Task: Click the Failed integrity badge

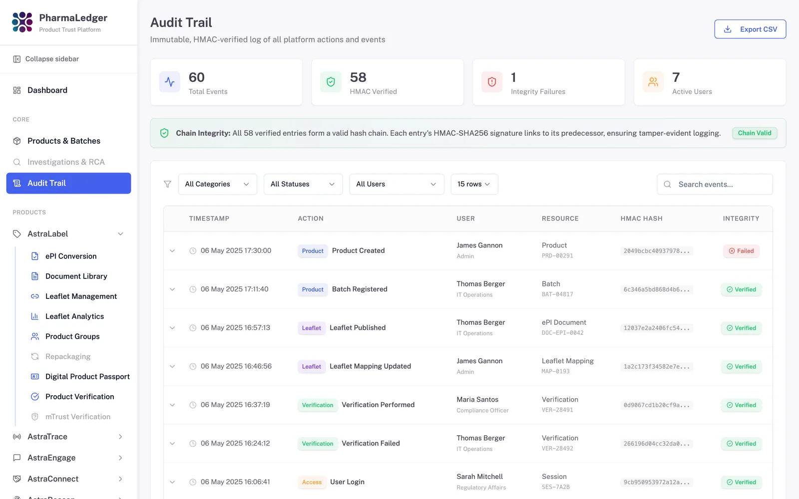Action: pyautogui.click(x=741, y=251)
